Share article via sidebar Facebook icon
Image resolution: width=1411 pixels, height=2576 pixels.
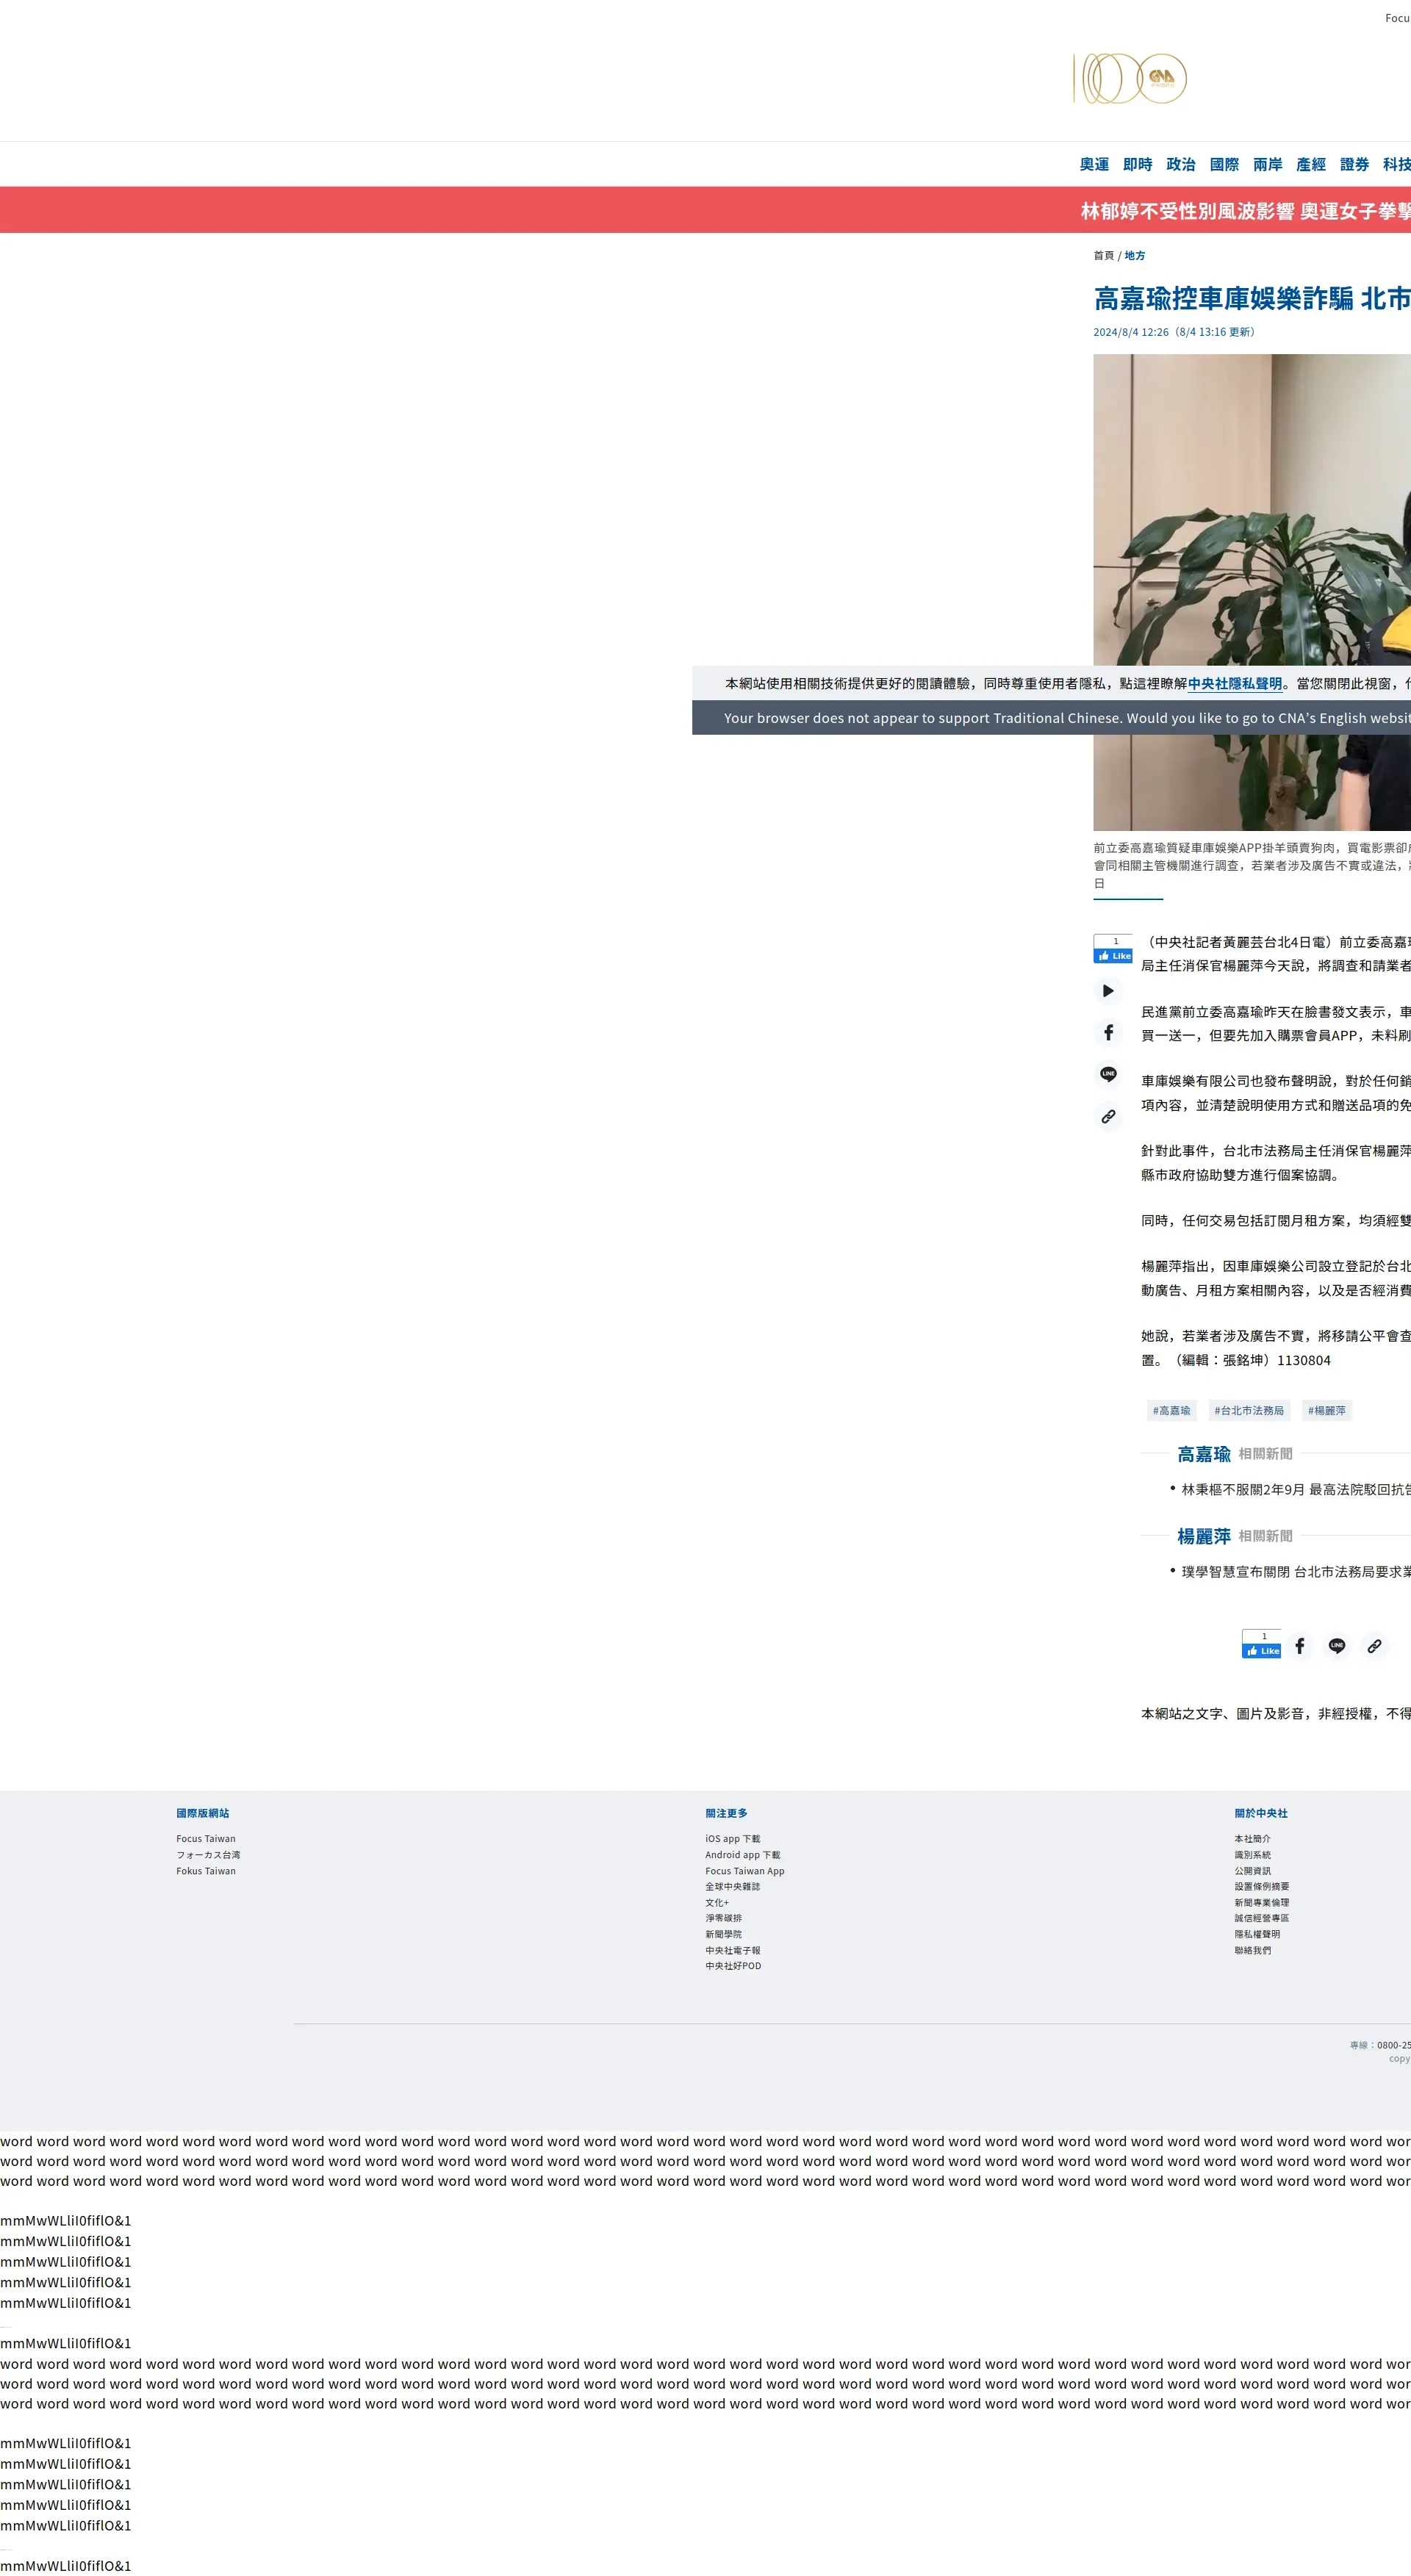[1108, 1032]
